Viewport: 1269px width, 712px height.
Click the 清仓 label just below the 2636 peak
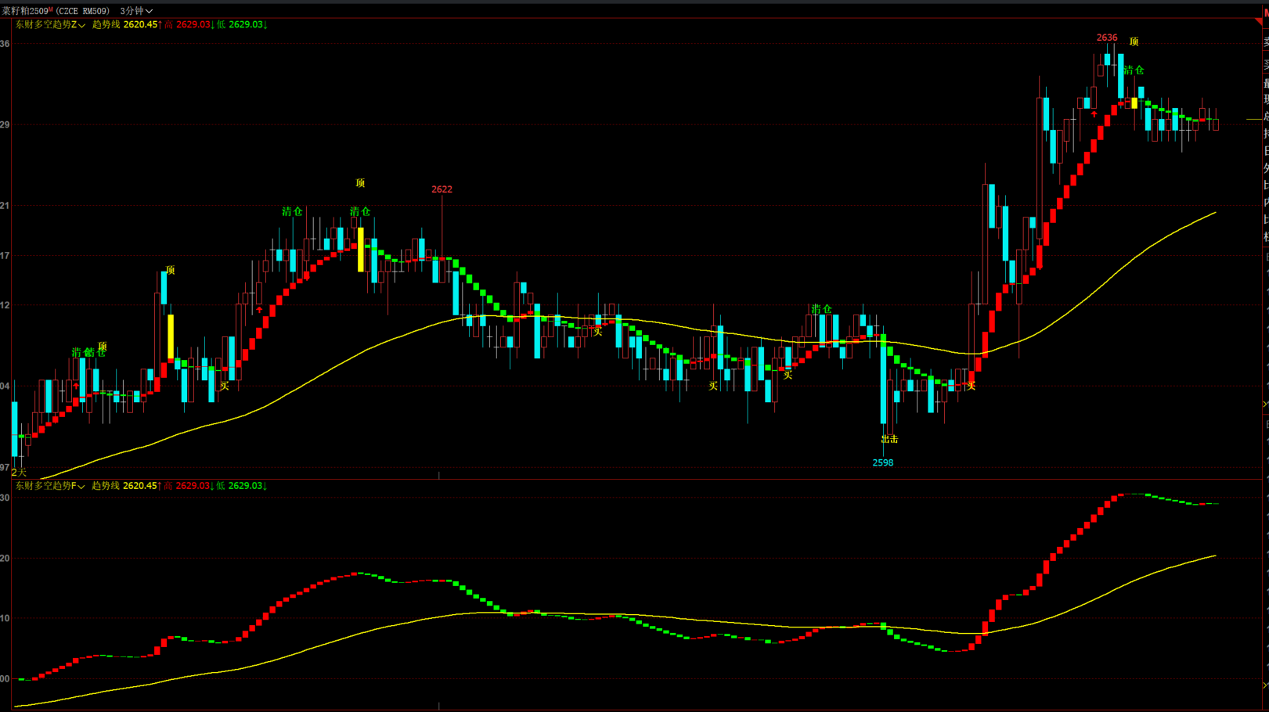[1134, 70]
